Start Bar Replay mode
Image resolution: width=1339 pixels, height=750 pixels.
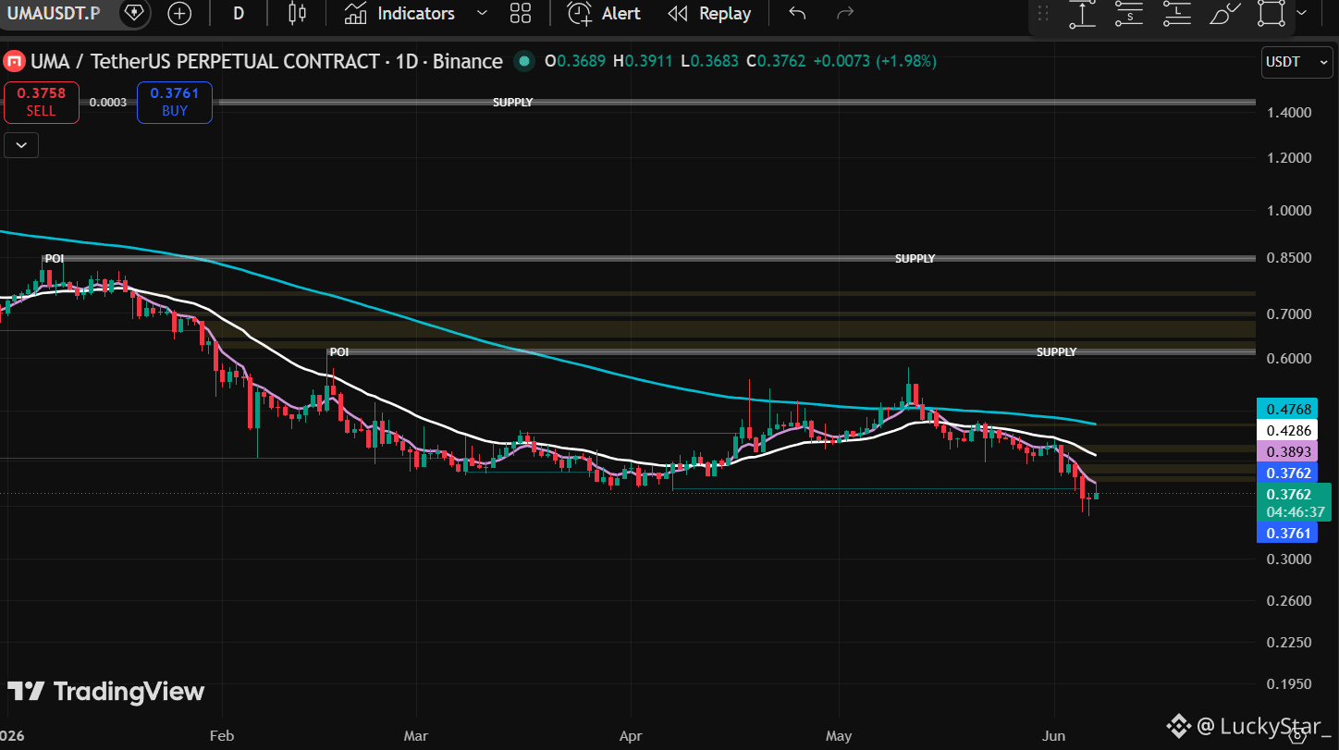(x=710, y=13)
